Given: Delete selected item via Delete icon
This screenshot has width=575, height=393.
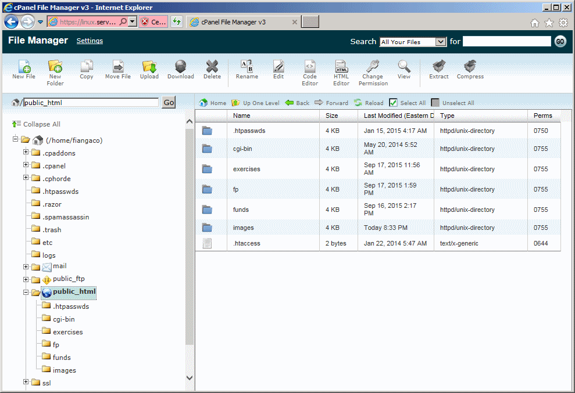Looking at the screenshot, I should (x=212, y=70).
